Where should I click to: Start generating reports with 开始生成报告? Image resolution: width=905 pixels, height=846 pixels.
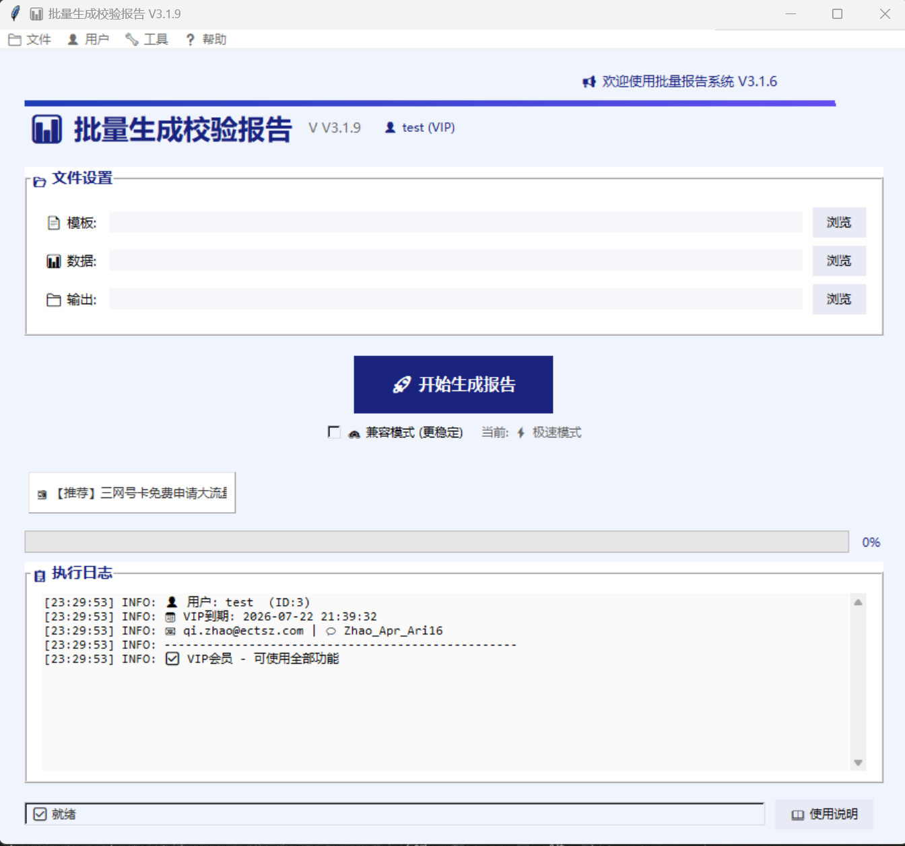pos(453,384)
